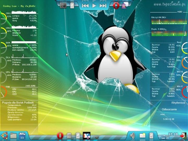Click the 'Procesy 170' row
This screenshot has width=188, height=141.
24,31
